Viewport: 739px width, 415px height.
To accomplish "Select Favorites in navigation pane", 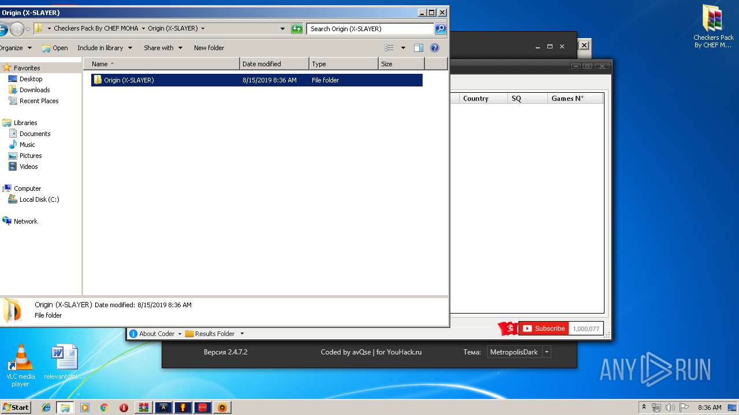I will click(x=27, y=68).
